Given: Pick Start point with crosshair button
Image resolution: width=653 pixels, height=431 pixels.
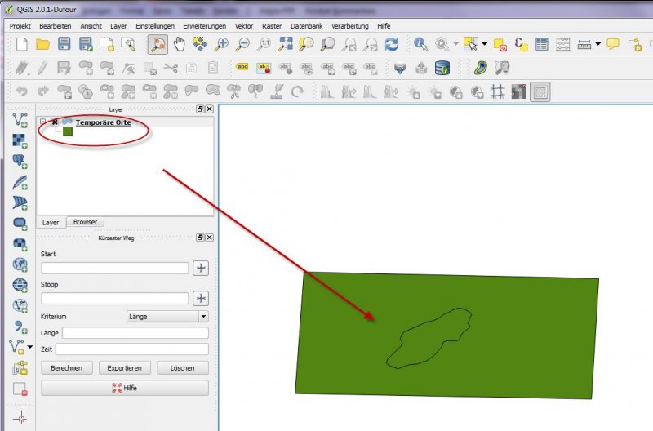Looking at the screenshot, I should click(200, 268).
